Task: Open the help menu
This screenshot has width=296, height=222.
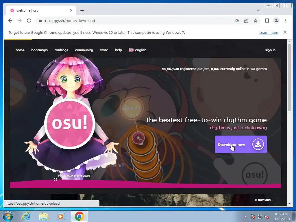Action: tap(119, 50)
